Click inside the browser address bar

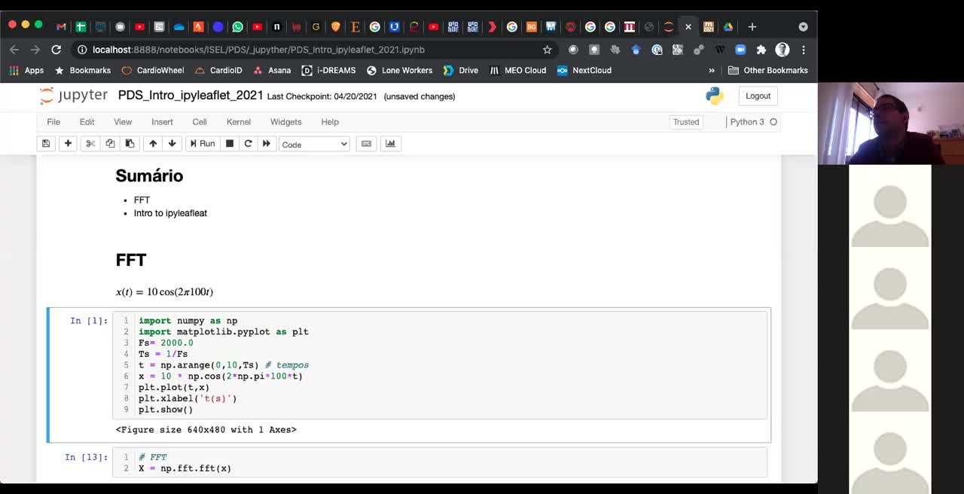click(x=301, y=50)
